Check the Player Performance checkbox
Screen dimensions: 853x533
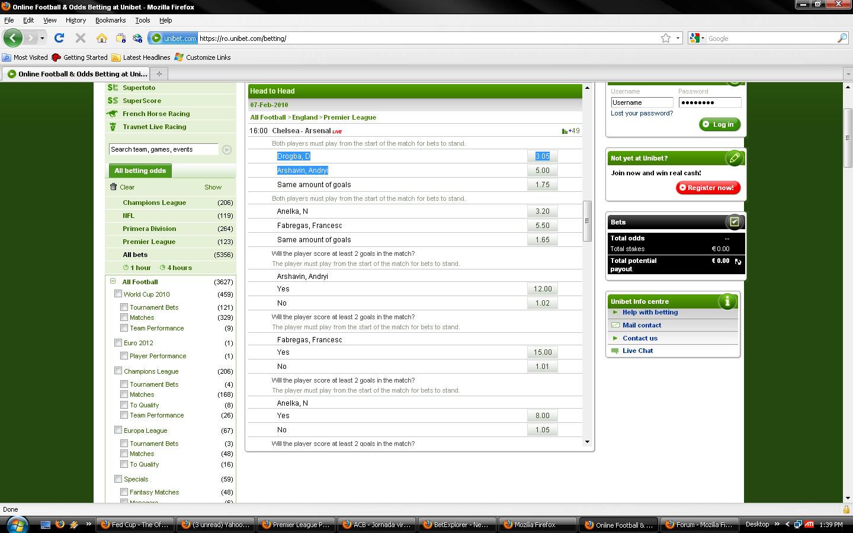point(124,355)
